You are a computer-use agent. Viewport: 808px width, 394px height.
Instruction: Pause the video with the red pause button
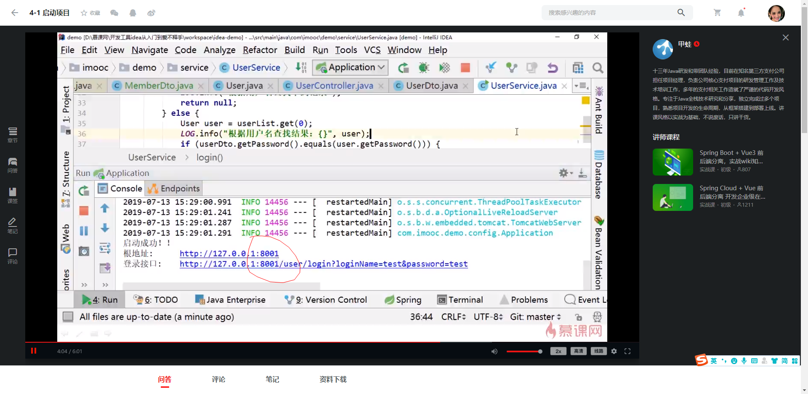(34, 351)
